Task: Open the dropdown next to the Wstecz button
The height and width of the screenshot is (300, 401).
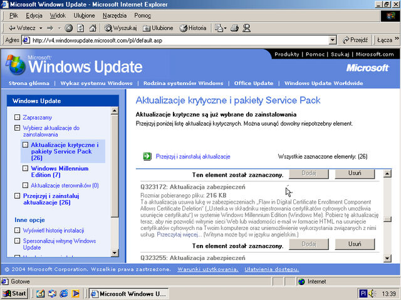Action: click(x=41, y=28)
